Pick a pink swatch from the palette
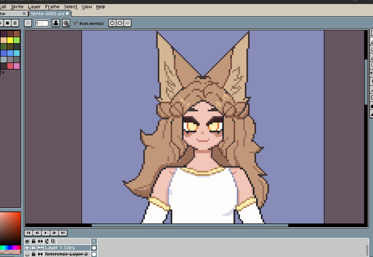Screen dimensions: 373x257 click(16, 66)
